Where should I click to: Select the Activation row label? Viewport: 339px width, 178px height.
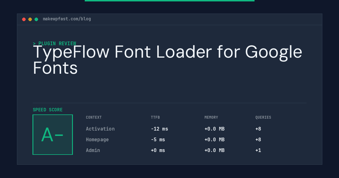100,129
